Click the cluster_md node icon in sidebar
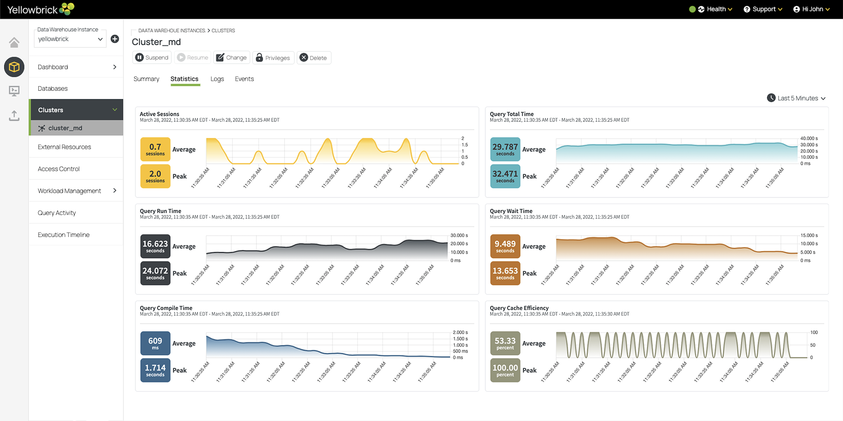 tap(42, 128)
